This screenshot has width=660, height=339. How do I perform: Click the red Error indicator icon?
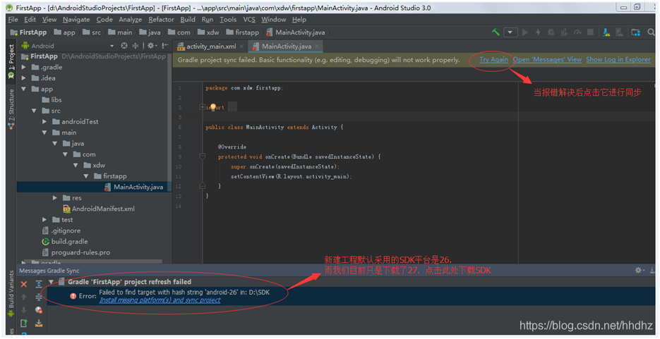[x=73, y=296]
